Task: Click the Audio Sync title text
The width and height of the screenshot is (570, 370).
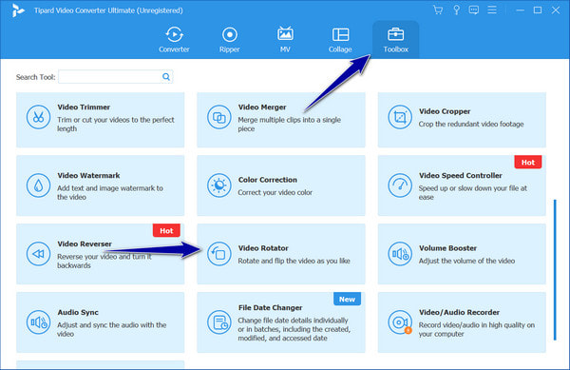Action: 78,312
